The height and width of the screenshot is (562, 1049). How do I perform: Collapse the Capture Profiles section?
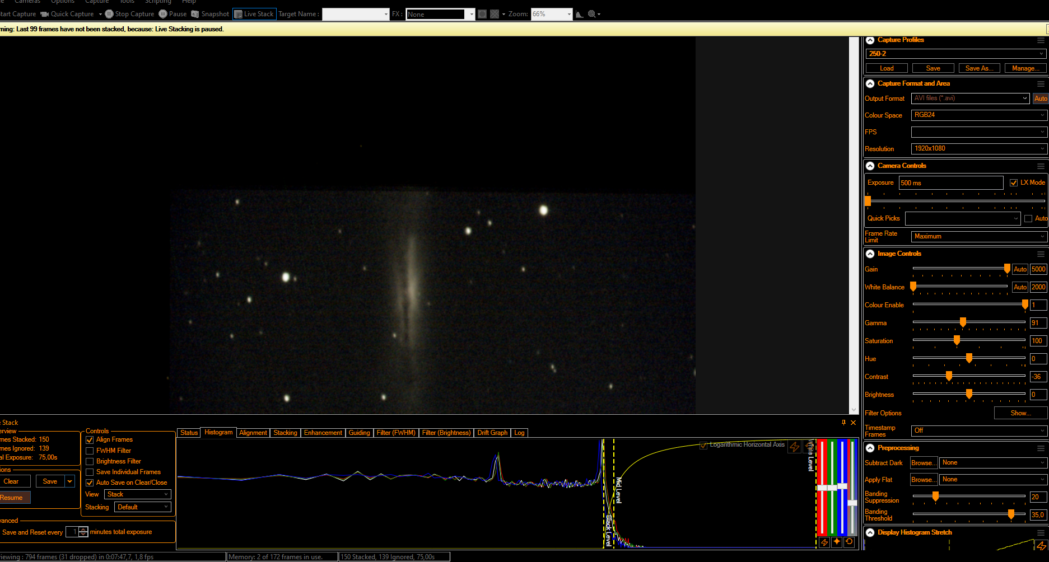point(870,40)
